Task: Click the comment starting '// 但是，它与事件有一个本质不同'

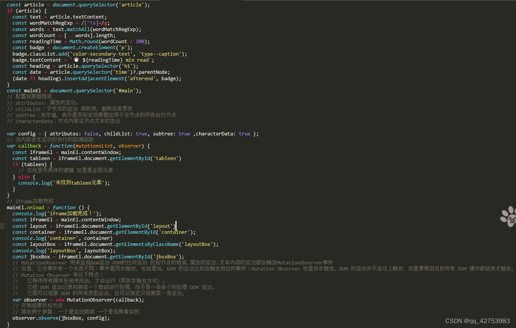Action: [x=263, y=269]
